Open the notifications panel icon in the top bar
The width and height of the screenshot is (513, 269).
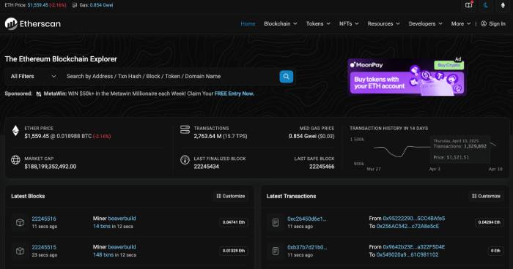pos(469,5)
